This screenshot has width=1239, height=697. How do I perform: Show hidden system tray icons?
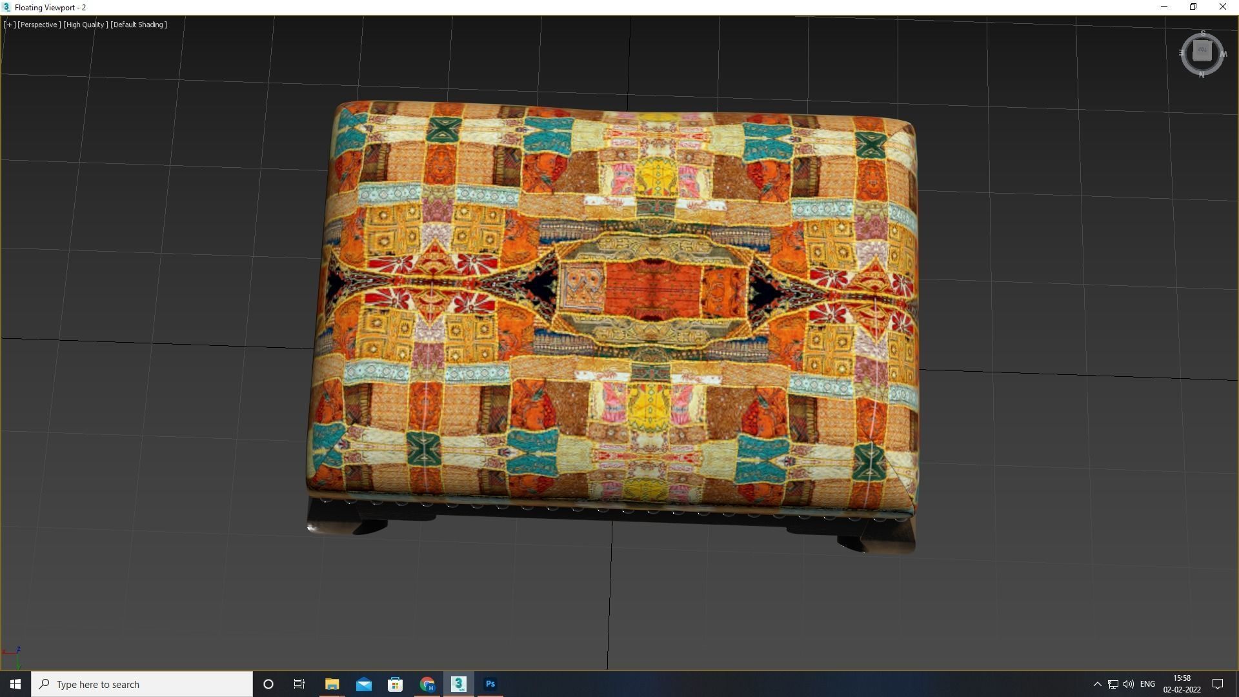(x=1097, y=684)
